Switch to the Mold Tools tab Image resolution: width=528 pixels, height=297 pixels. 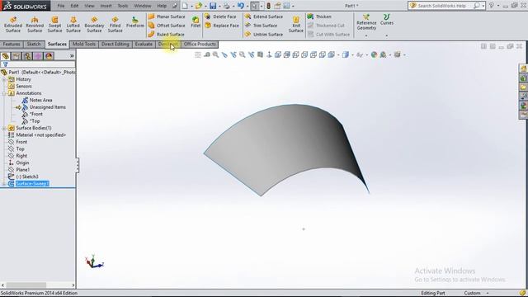point(84,44)
